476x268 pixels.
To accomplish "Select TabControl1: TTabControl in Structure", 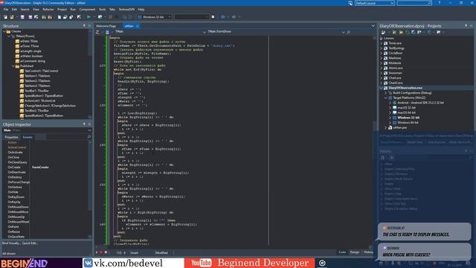I will click(42, 71).
